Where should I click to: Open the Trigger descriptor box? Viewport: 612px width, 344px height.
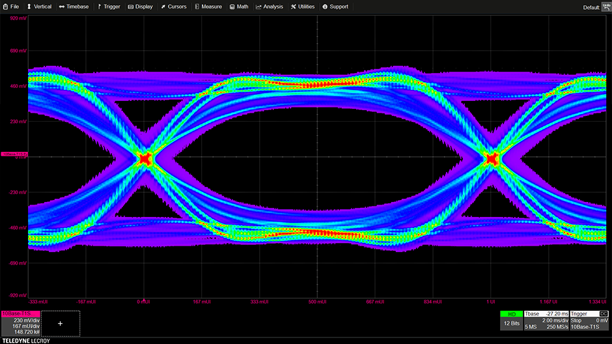click(x=589, y=321)
